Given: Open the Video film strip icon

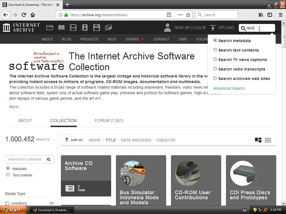Looking at the screenshot, I should coord(73,28).
